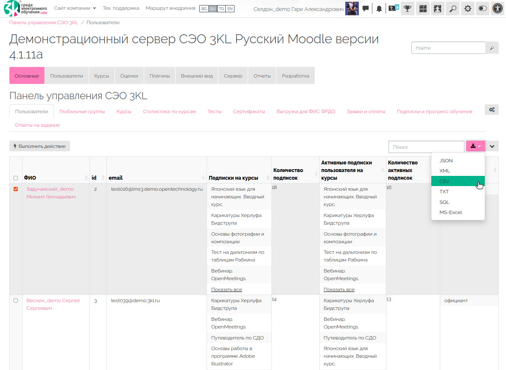Open the report settings gears icon
The width and height of the screenshot is (506, 370).
[x=492, y=110]
